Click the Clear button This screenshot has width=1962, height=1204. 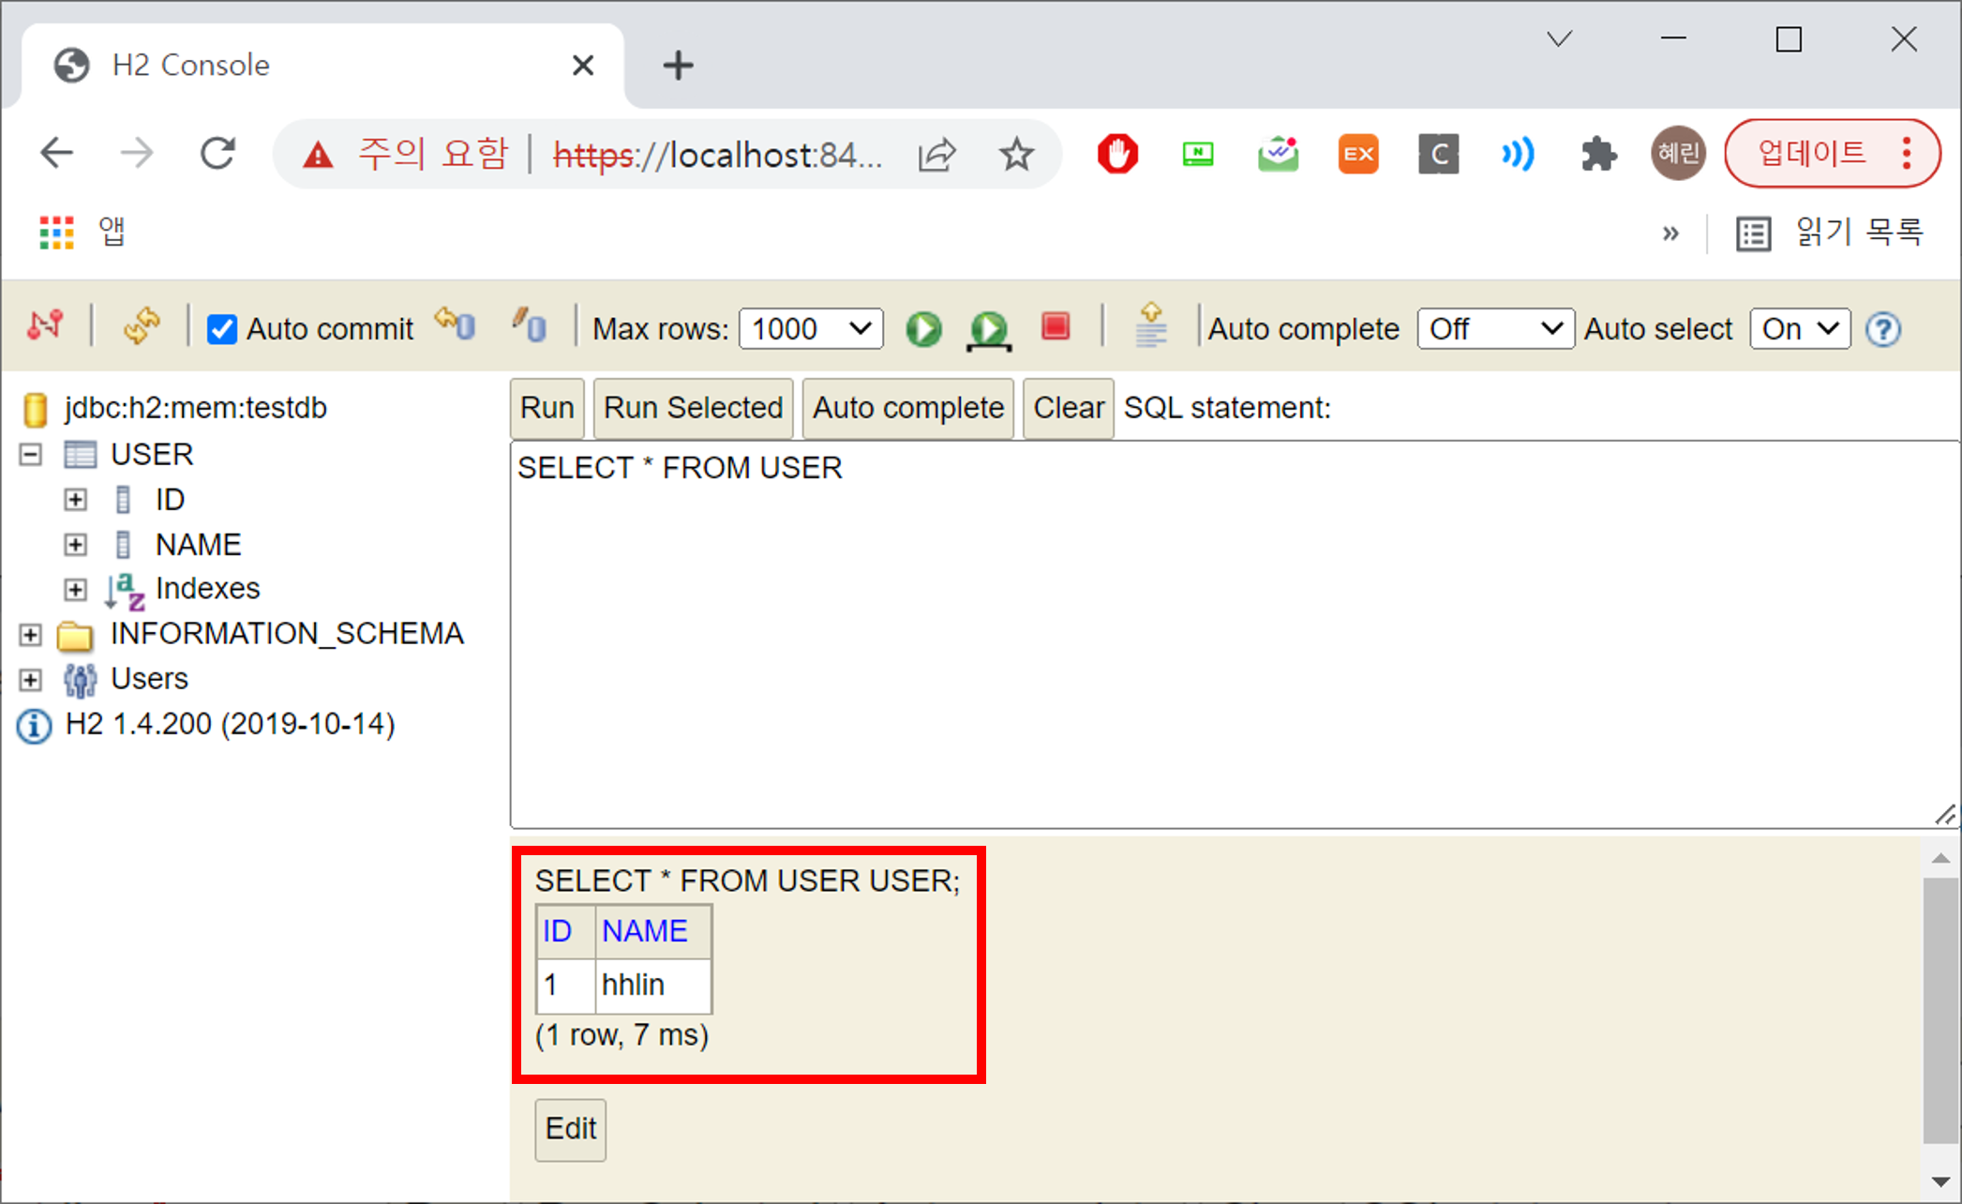click(1068, 408)
